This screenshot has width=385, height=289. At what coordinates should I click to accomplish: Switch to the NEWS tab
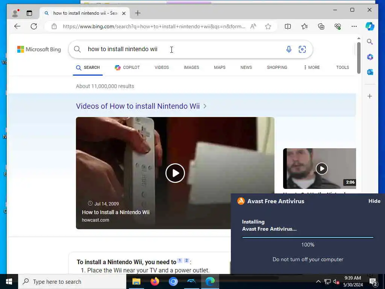click(x=246, y=68)
